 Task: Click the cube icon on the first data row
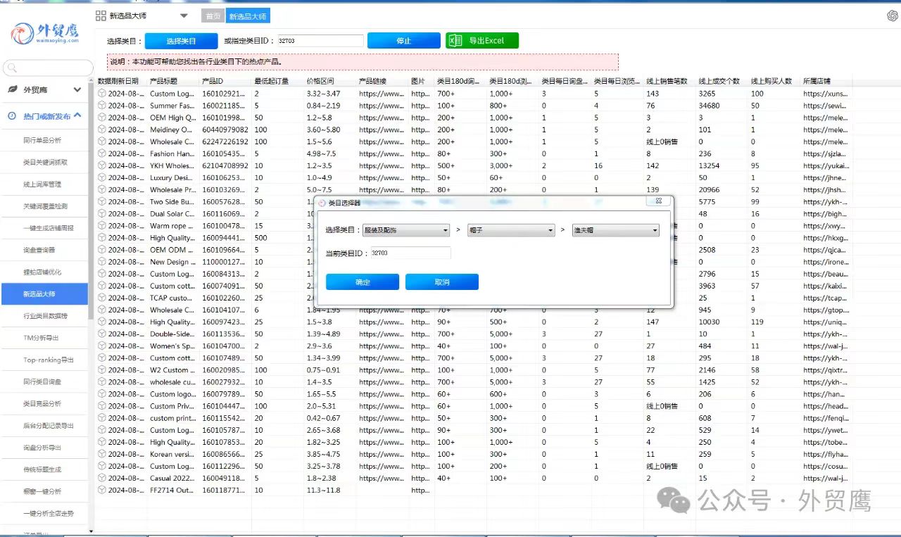102,94
